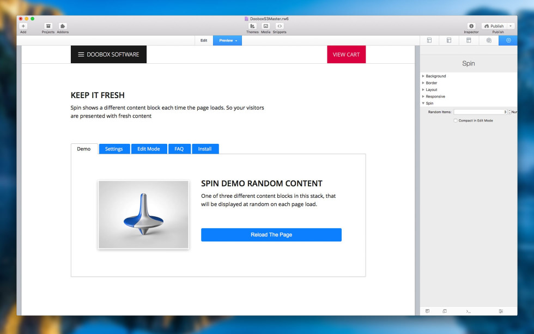Click the Random Items stepper arrows
The height and width of the screenshot is (334, 534).
[509, 112]
